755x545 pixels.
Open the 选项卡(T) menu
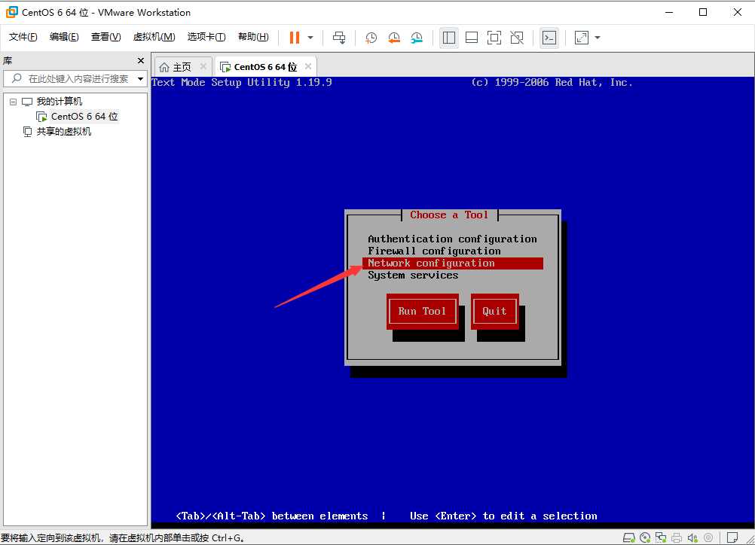(x=206, y=37)
